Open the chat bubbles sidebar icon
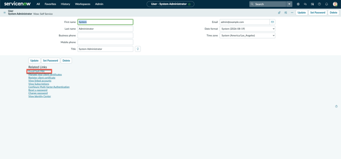The width and height of the screenshot is (341, 159). pyautogui.click(x=305, y=4)
